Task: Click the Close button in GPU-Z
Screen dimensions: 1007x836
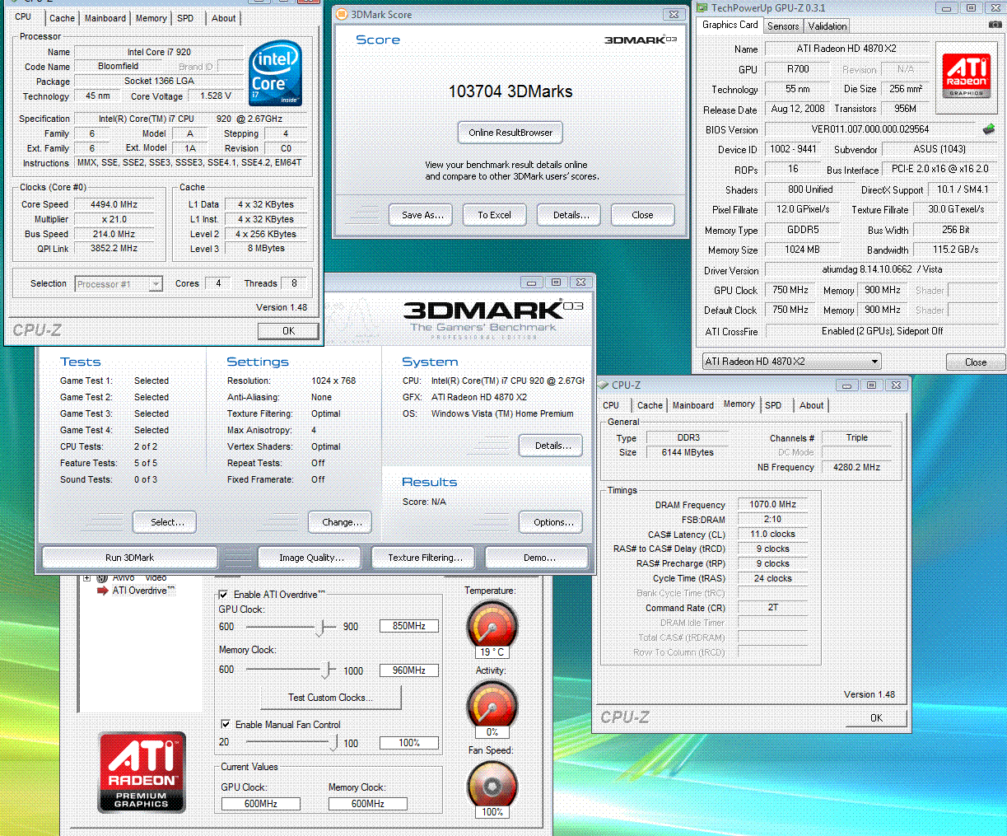Action: coord(975,362)
